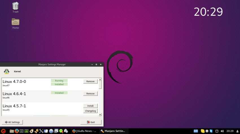Viewport: 240px width, 134px height.
Task: Open the volume speaker tray icon
Action: point(222,131)
